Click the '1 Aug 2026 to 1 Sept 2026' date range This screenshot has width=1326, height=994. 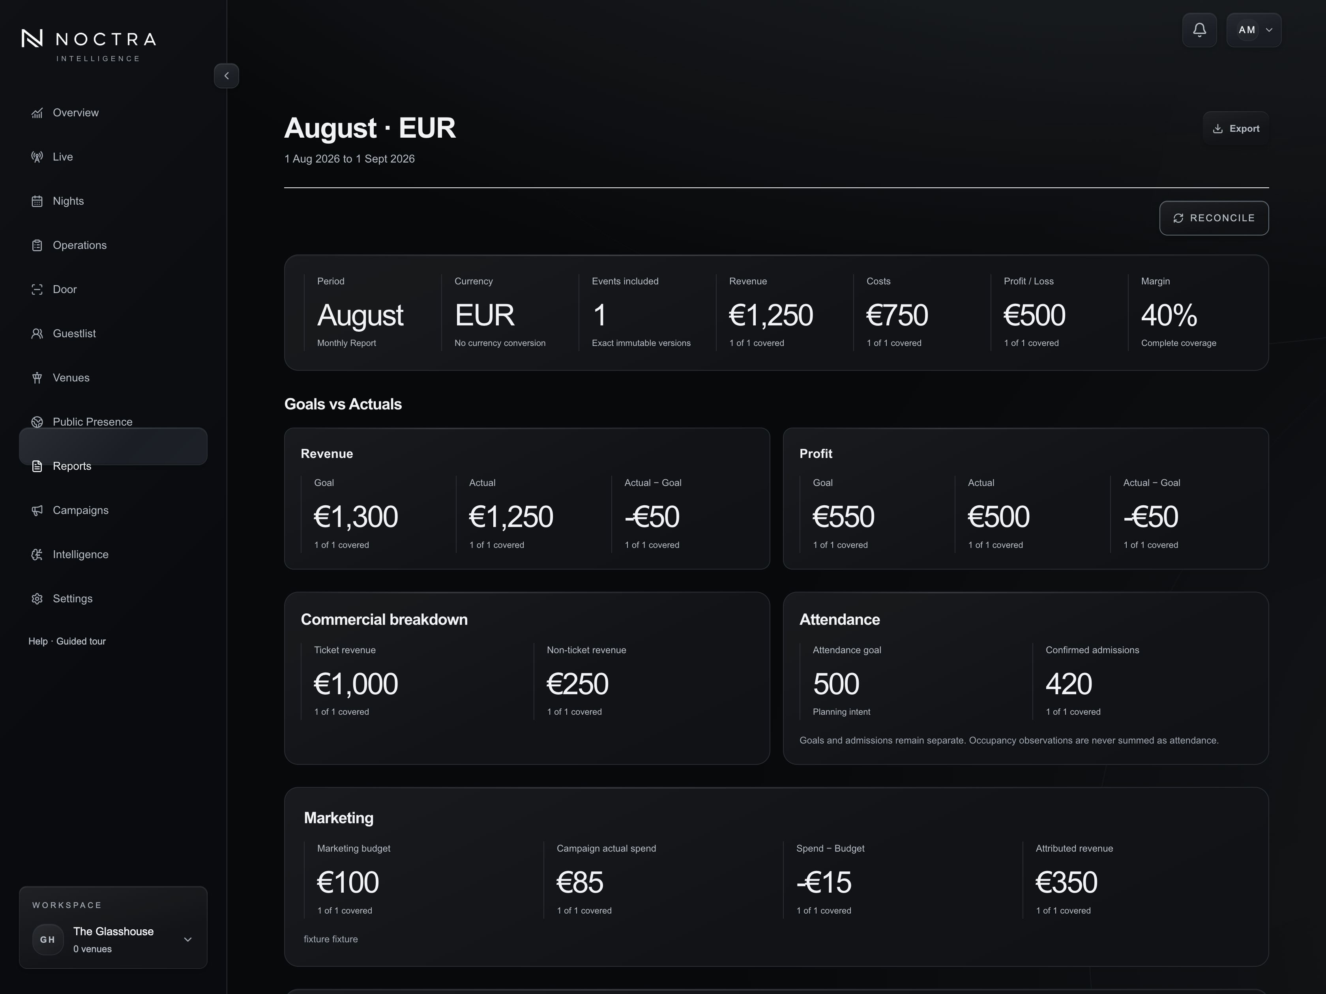pyautogui.click(x=350, y=159)
